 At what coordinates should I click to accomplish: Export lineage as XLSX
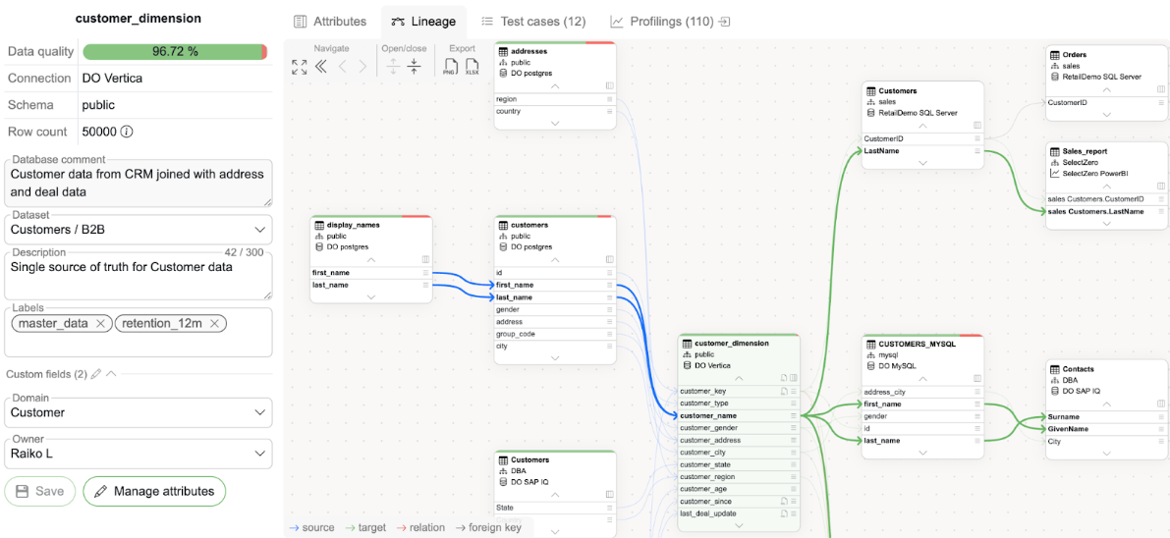(473, 67)
